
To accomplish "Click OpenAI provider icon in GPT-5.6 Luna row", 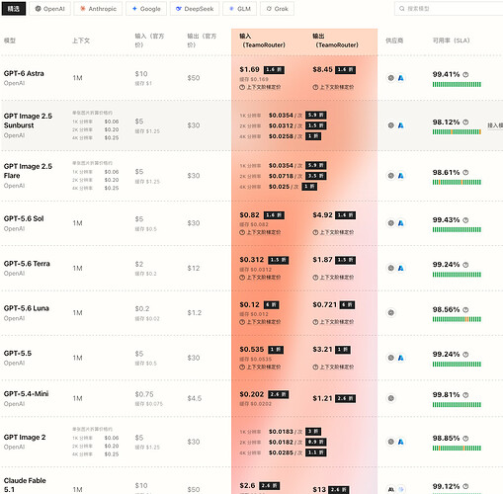I will point(390,312).
